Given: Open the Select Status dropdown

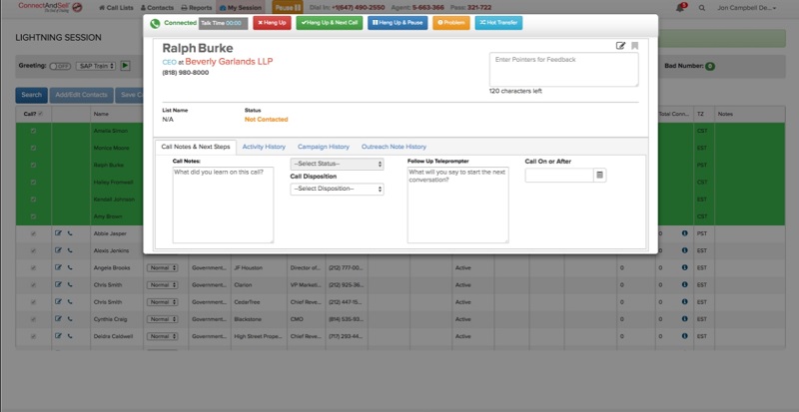Looking at the screenshot, I should (x=337, y=164).
